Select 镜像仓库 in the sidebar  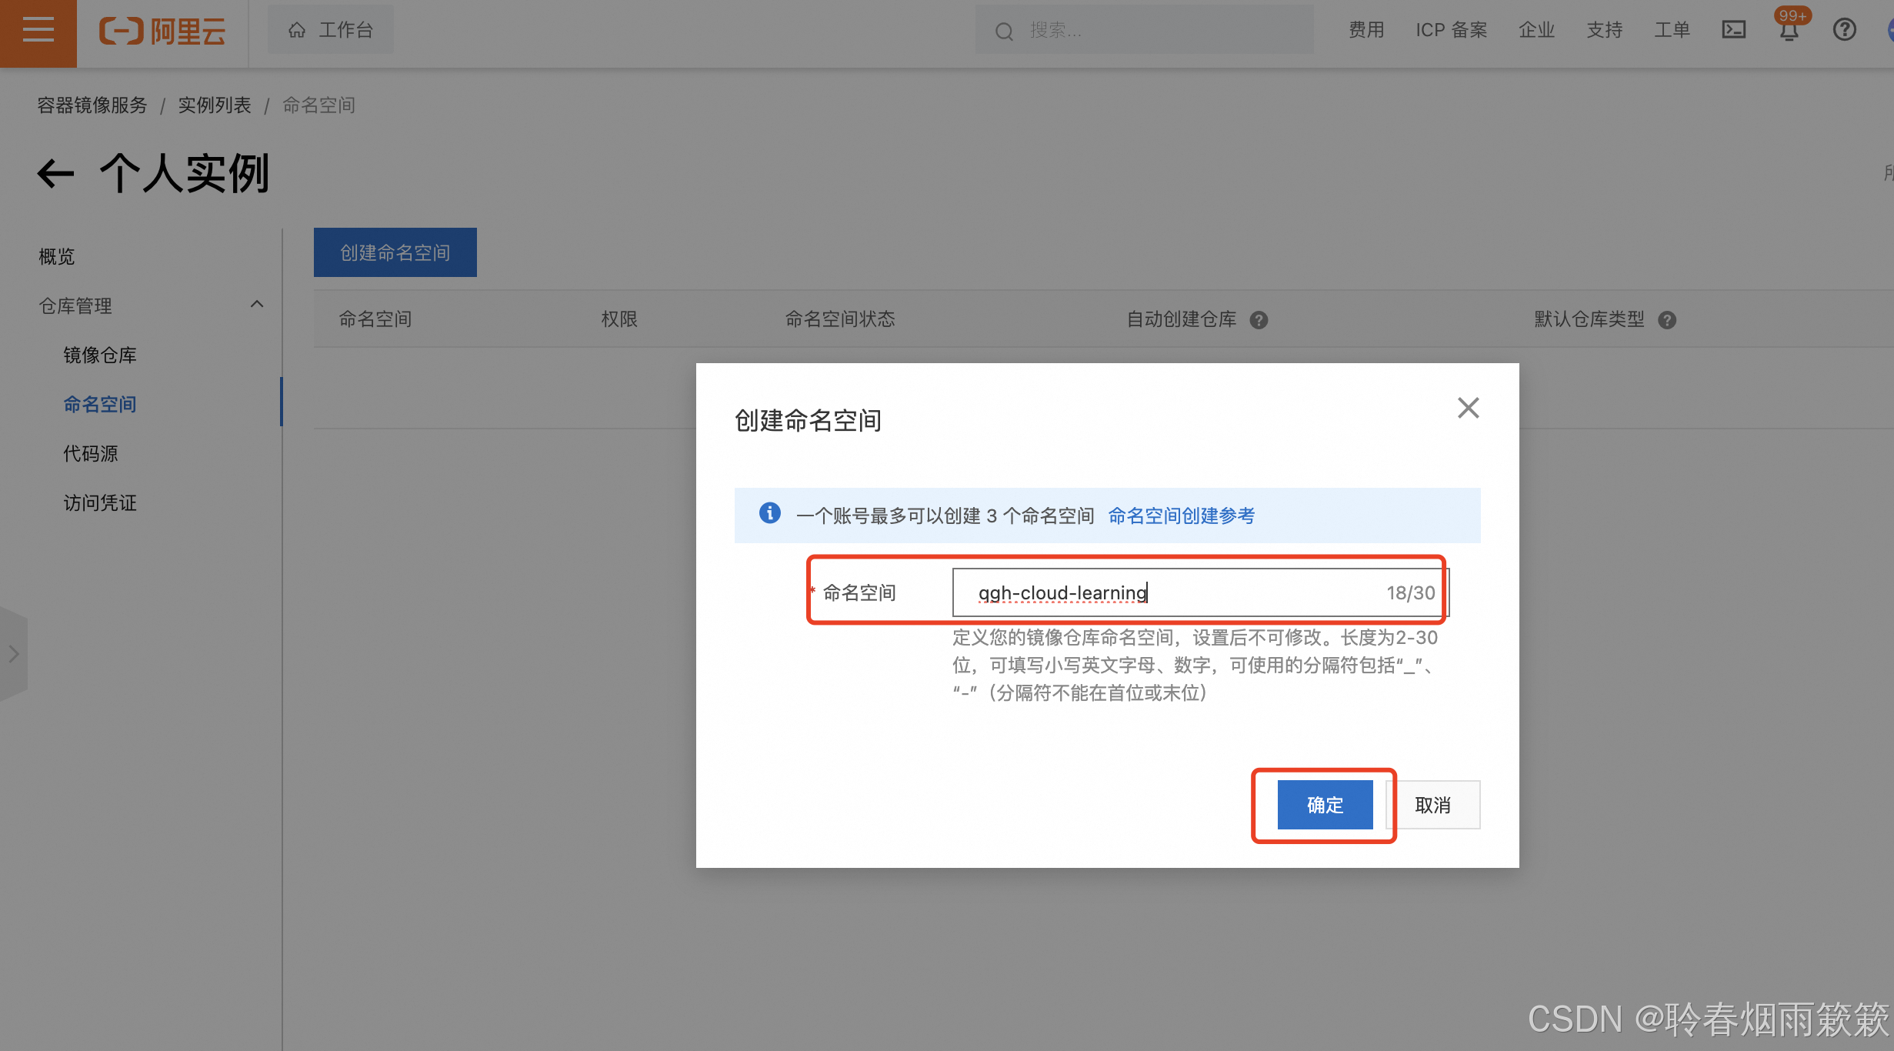100,355
